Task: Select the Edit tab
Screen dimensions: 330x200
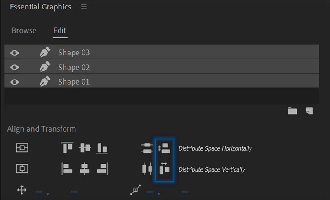Action: 60,31
